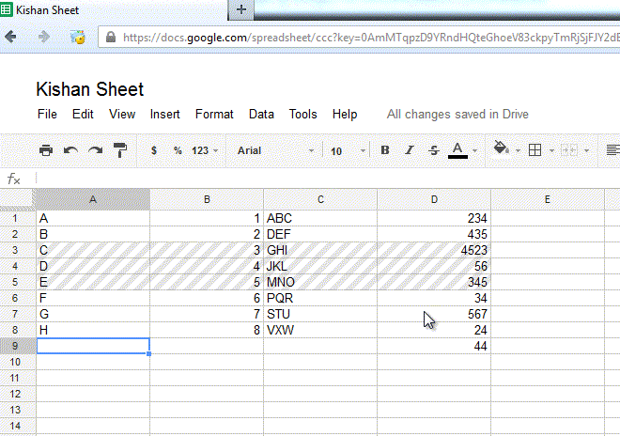This screenshot has height=436, width=620.
Task: Format as percent
Action: 178,150
